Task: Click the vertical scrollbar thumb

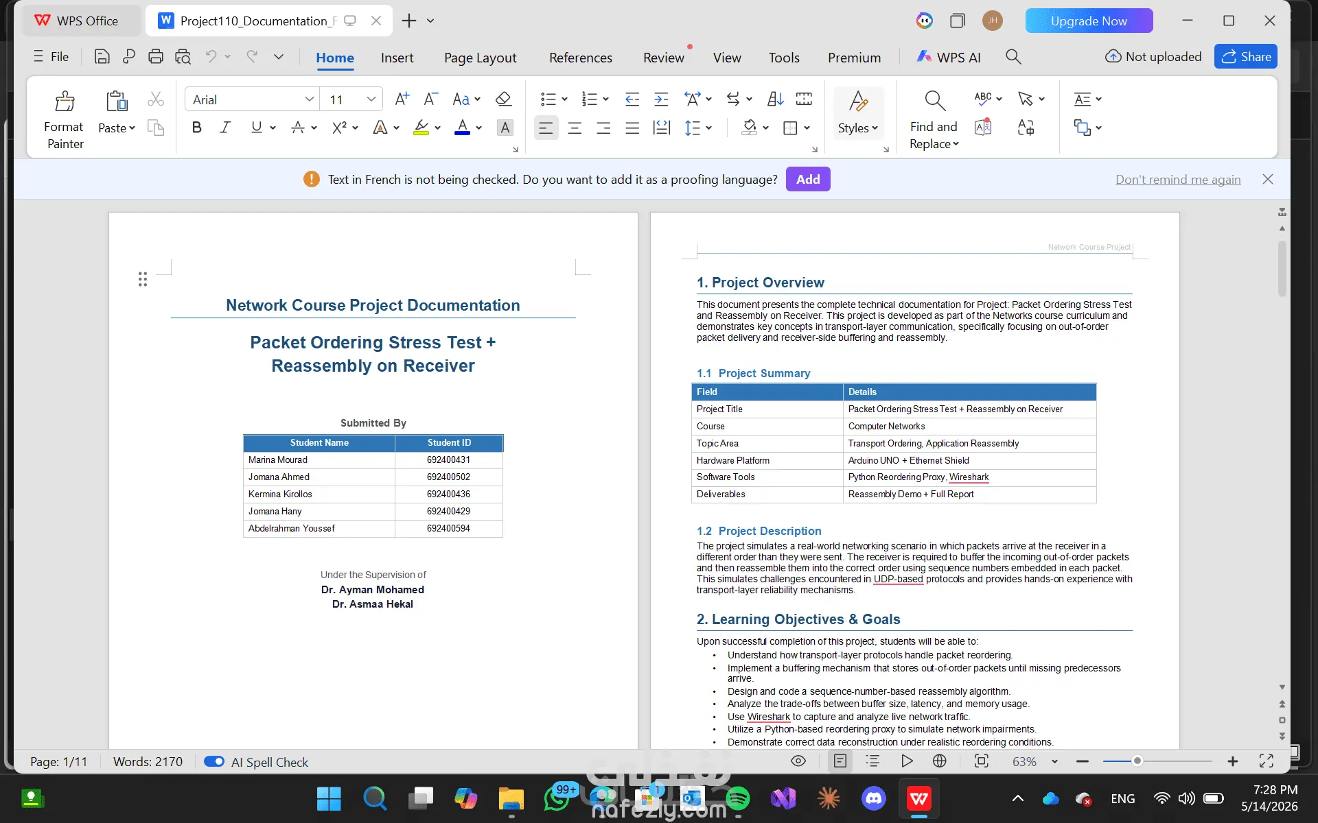Action: [1282, 268]
